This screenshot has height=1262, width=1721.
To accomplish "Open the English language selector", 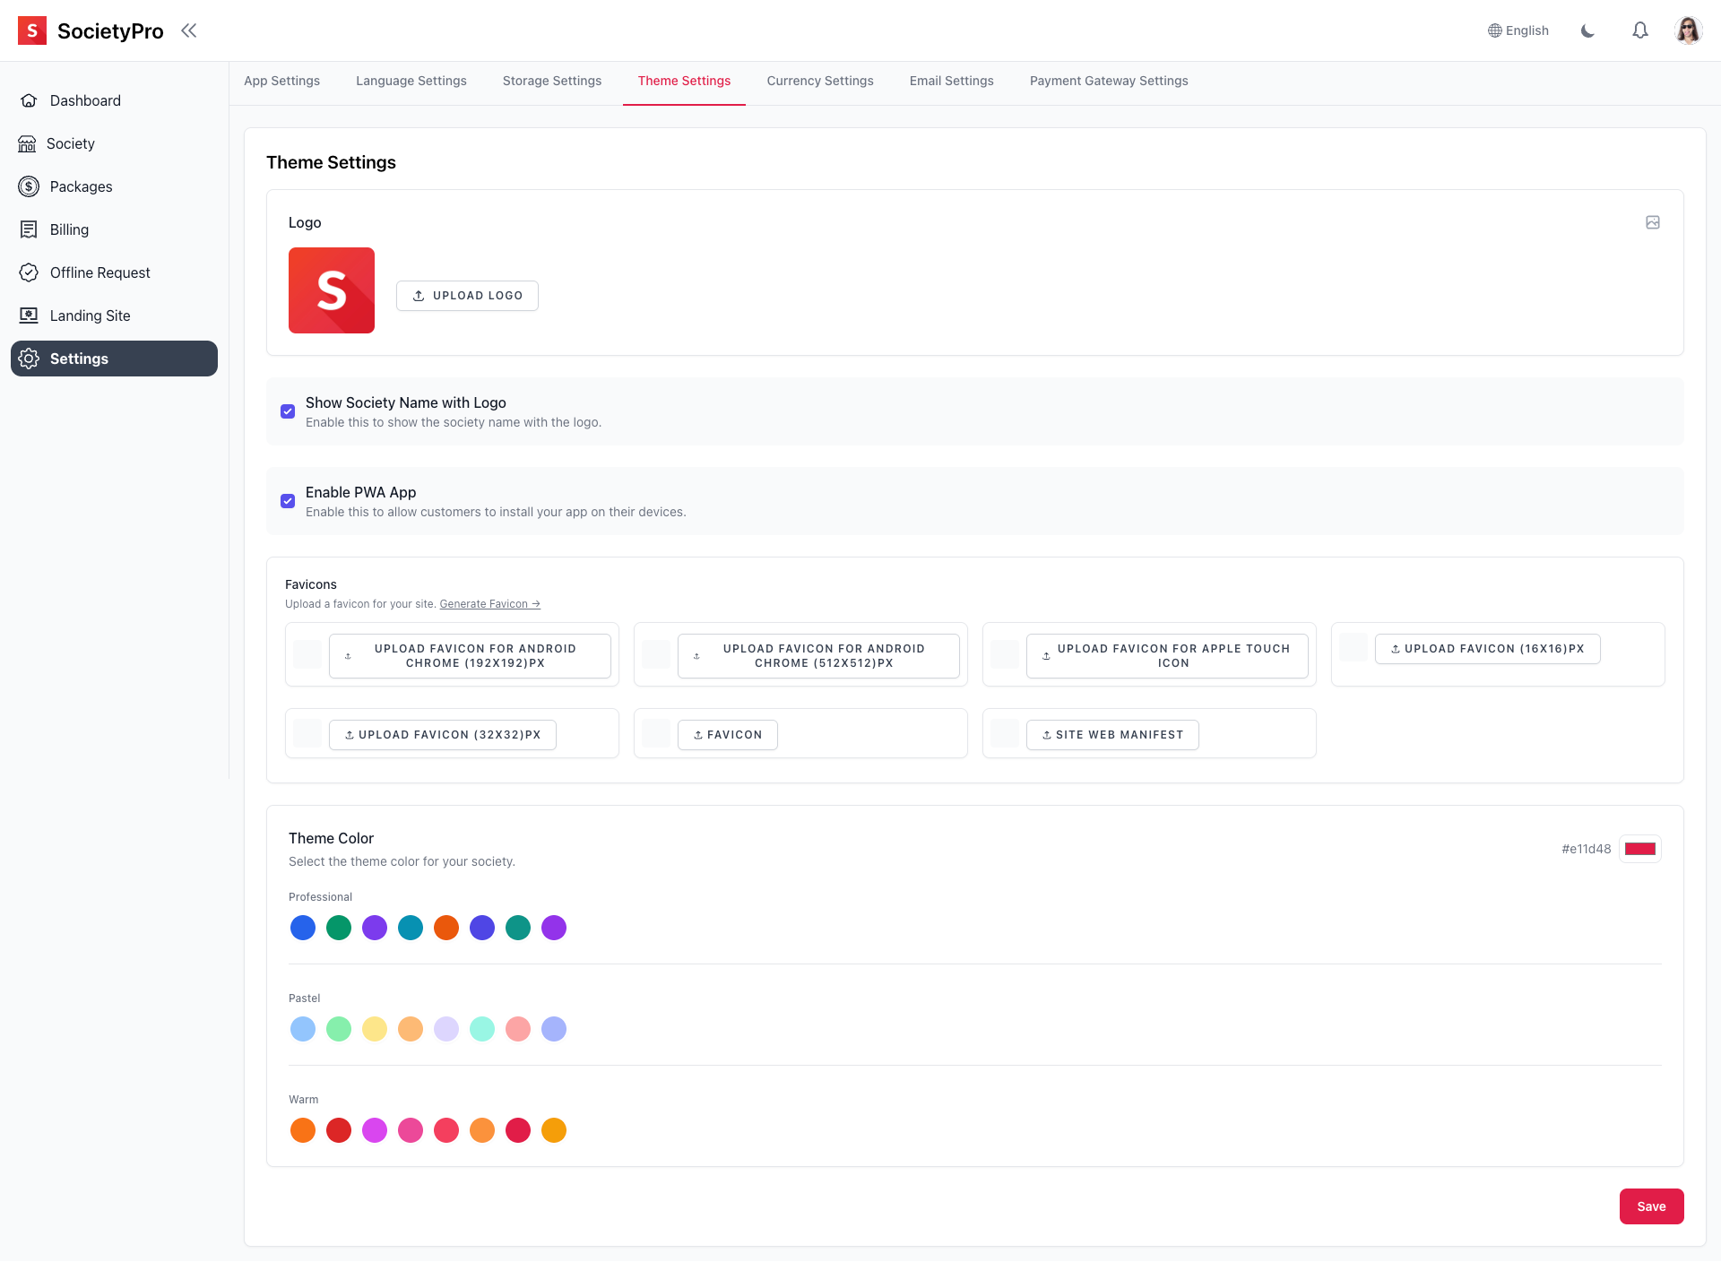I will point(1518,30).
